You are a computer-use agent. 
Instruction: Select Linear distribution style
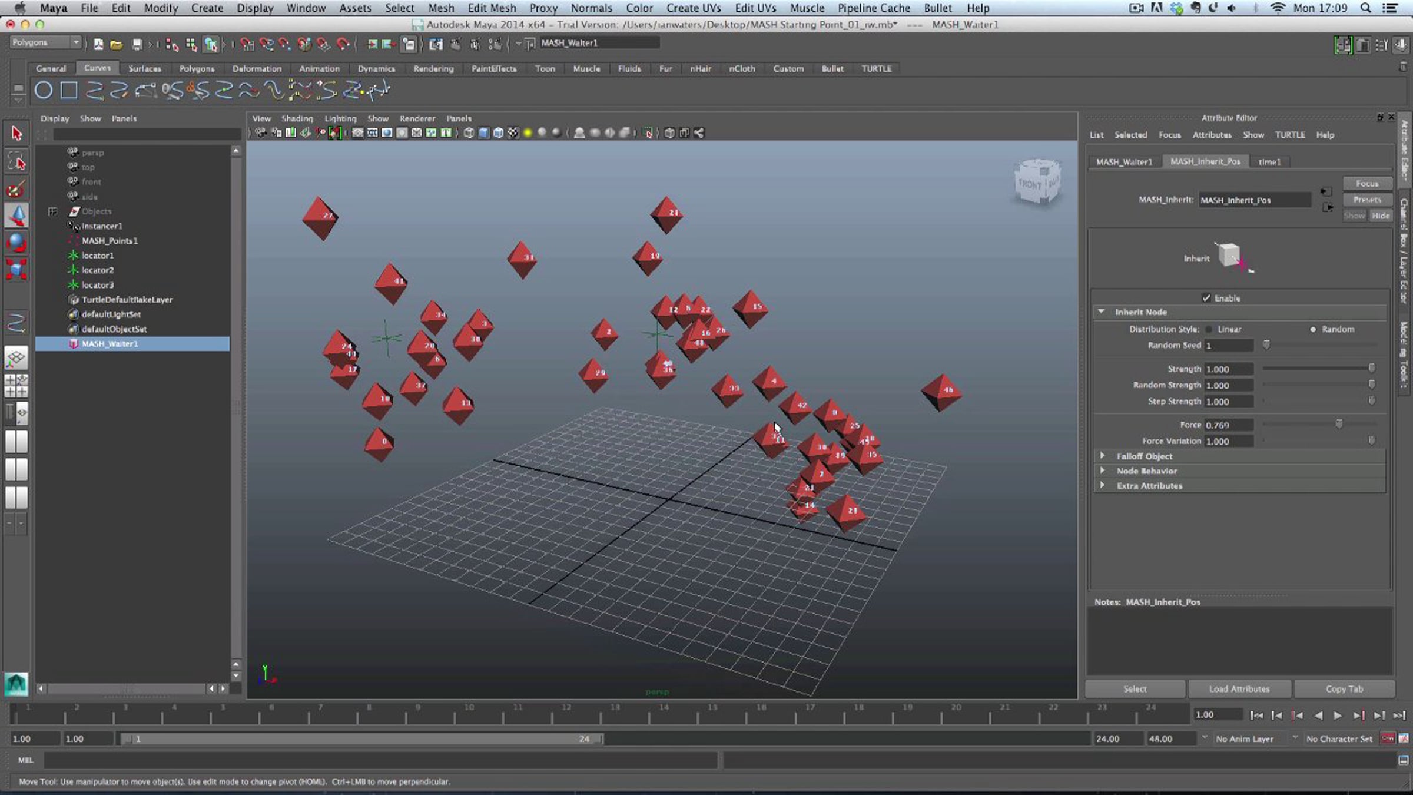[1209, 329]
